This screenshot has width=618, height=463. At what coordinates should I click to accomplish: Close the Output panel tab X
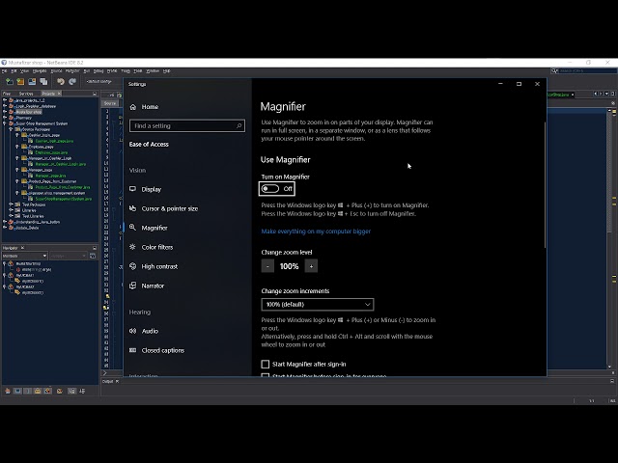click(x=117, y=381)
